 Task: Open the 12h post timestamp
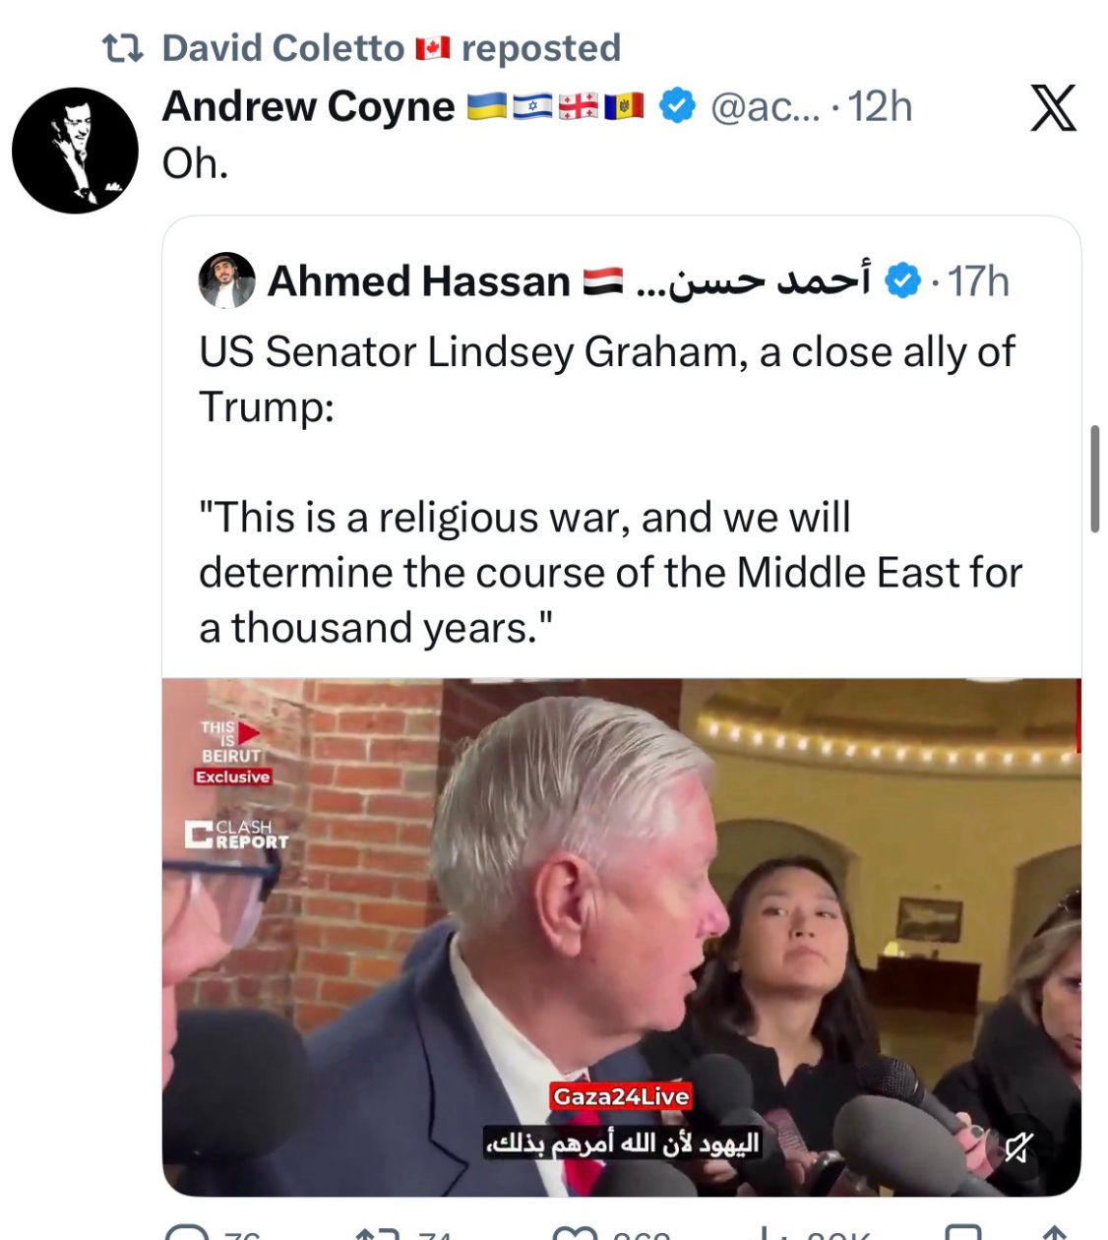880,106
